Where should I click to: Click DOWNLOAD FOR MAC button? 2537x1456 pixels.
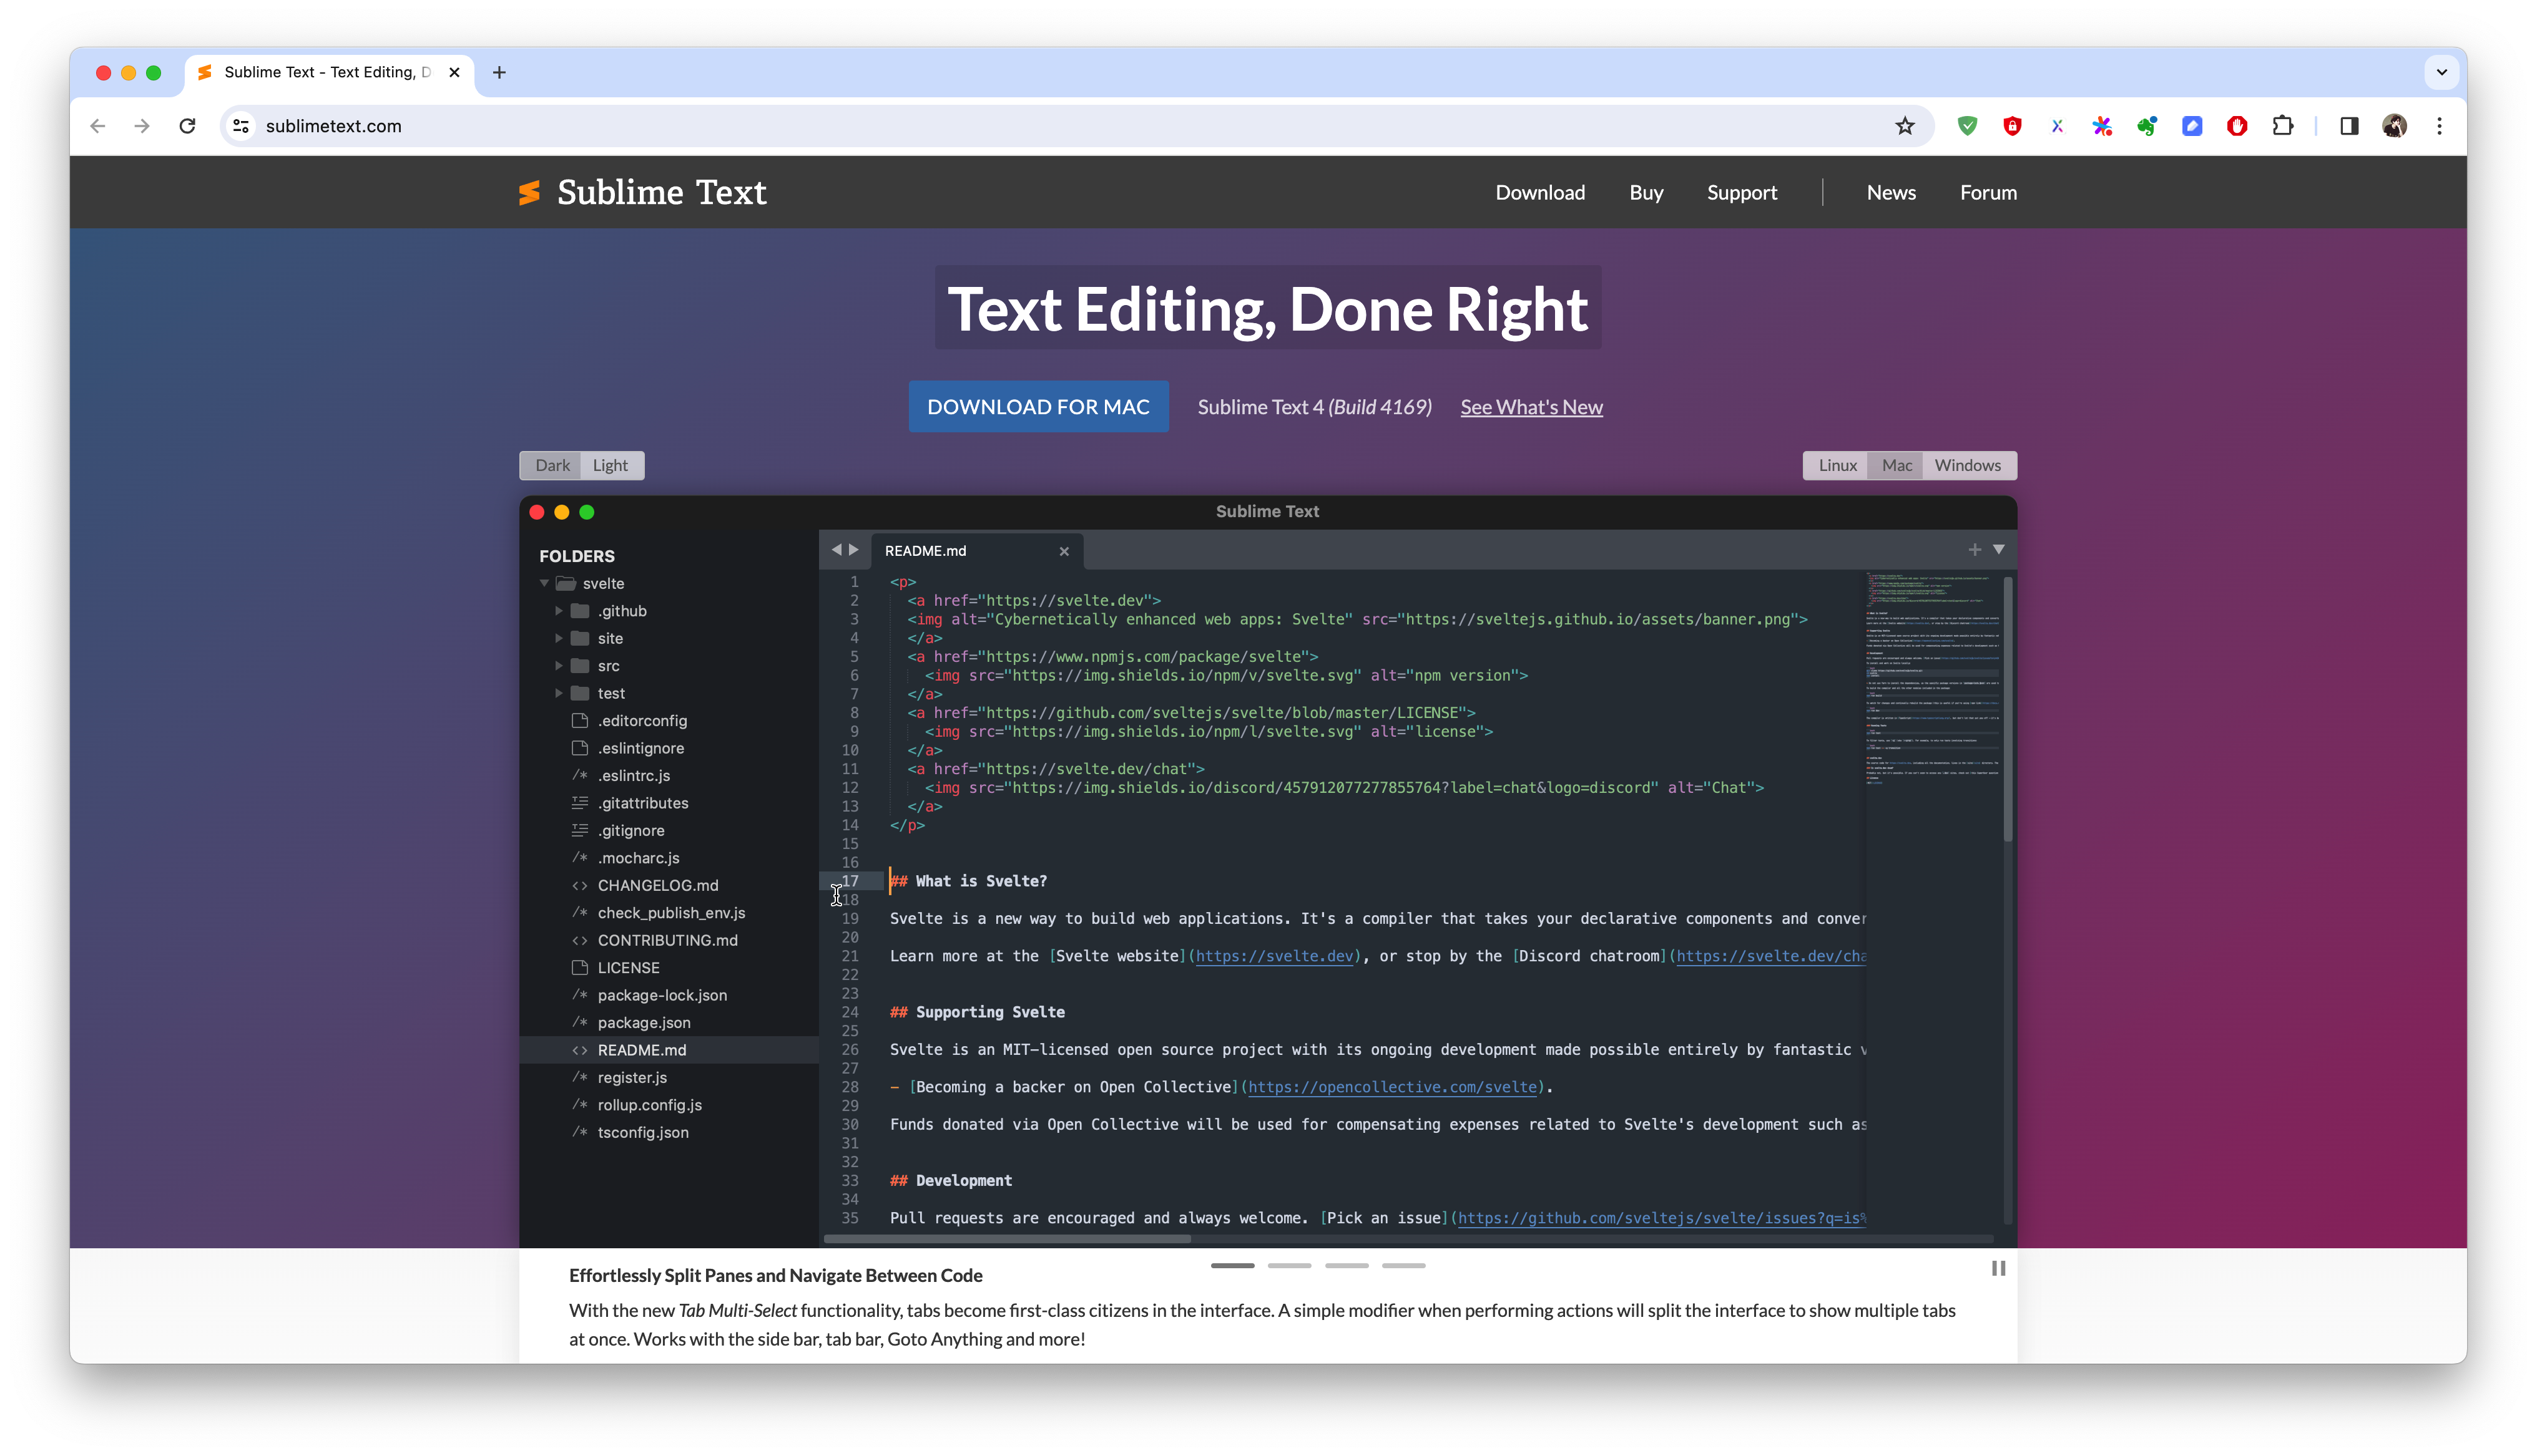tap(1039, 406)
